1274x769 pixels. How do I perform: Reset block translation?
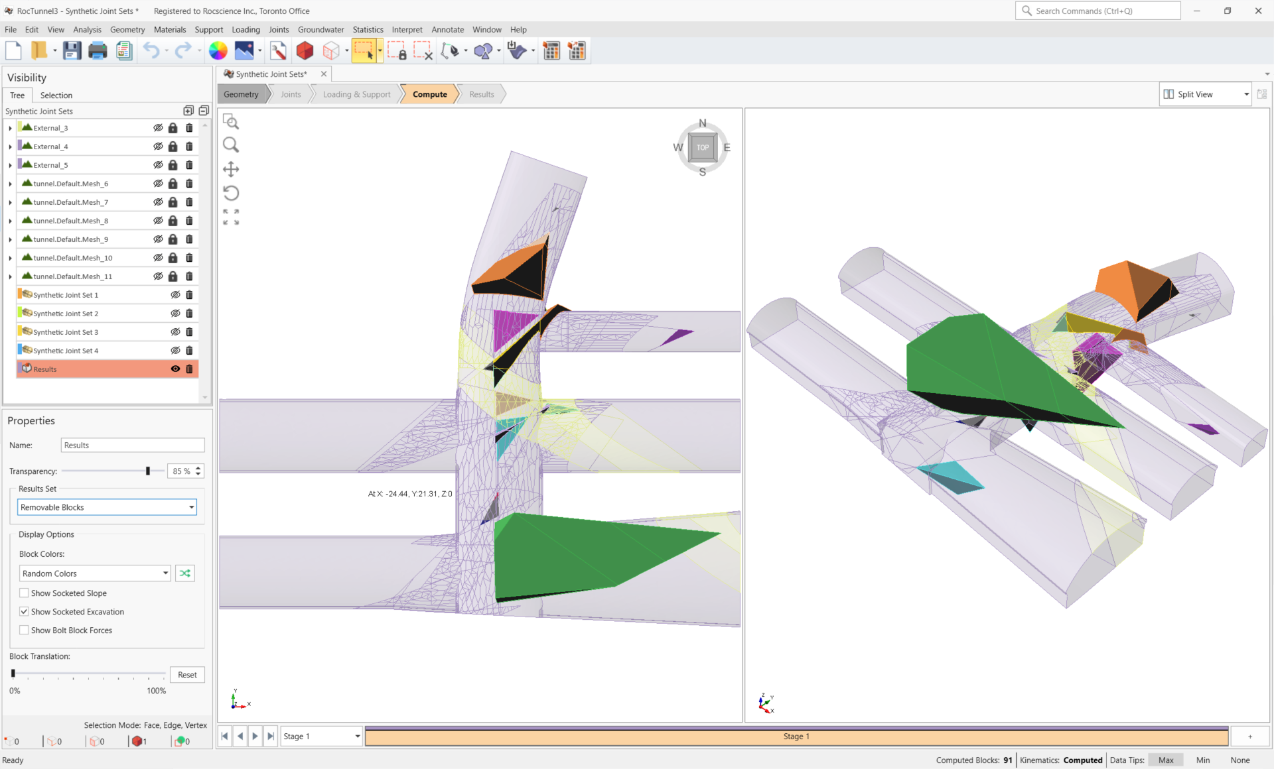(x=187, y=675)
